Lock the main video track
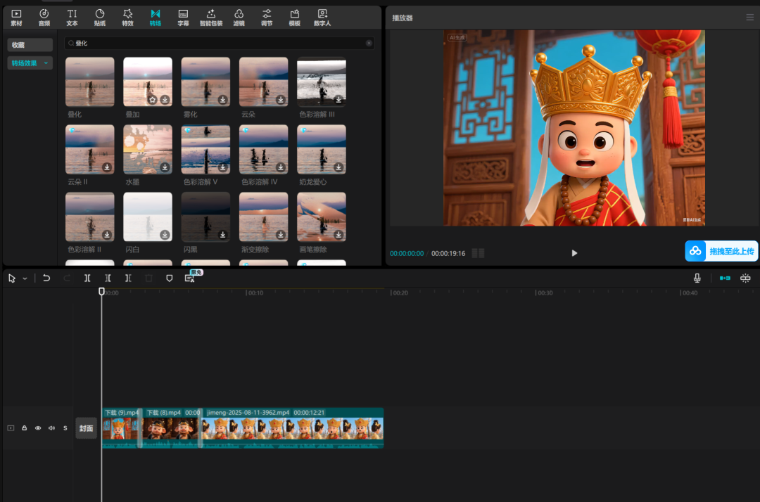 click(24, 428)
